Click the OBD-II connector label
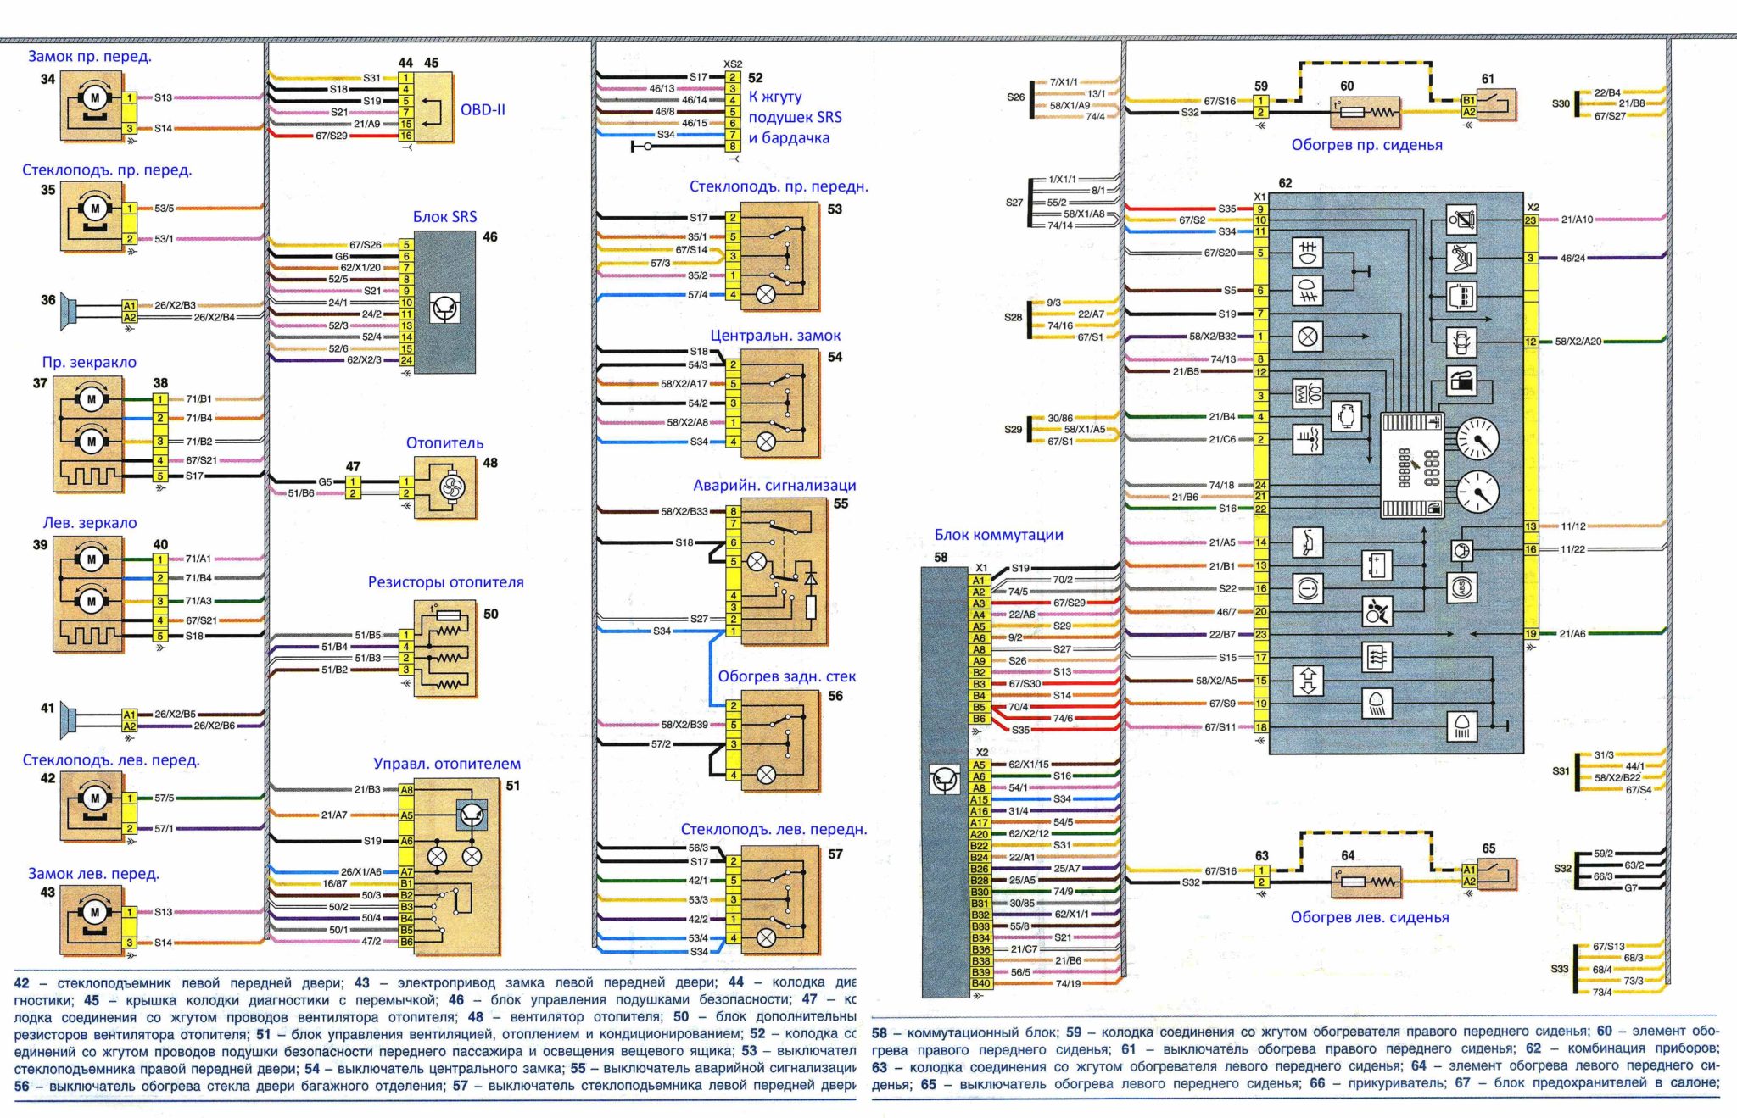 pos(483,110)
